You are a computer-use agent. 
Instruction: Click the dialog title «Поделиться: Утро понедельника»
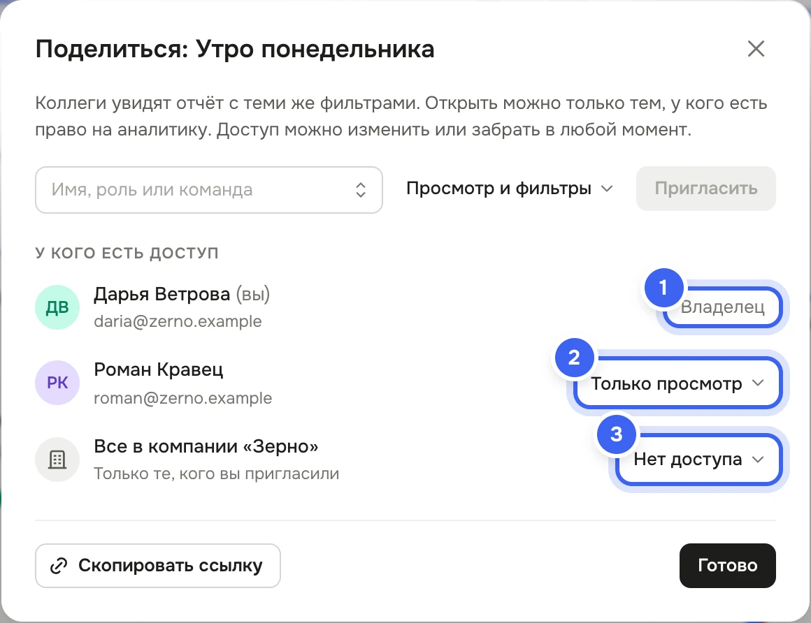click(x=235, y=49)
